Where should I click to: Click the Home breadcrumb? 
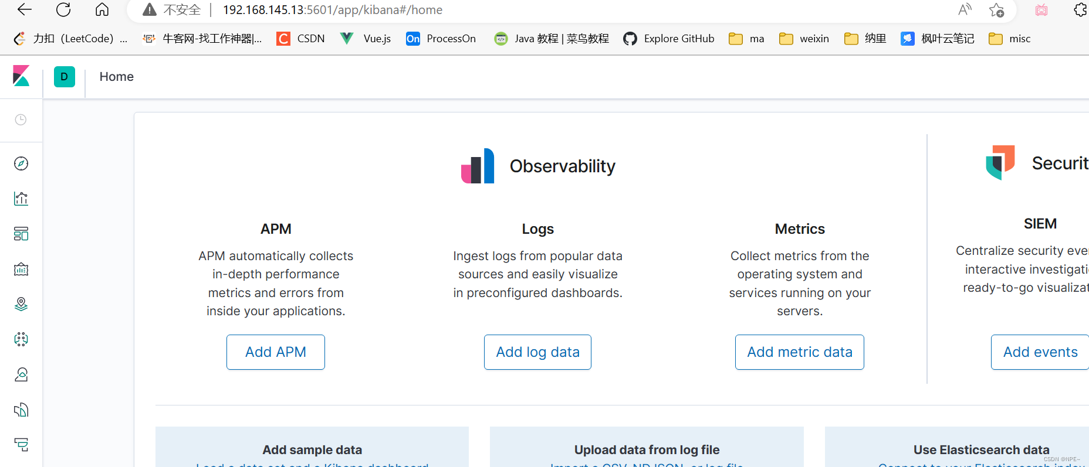click(117, 77)
